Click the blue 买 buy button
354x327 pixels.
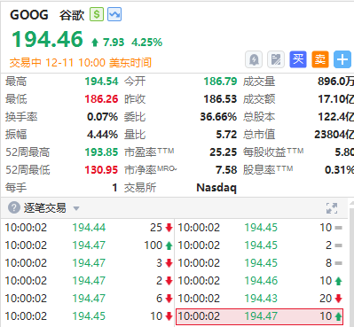pos(298,59)
